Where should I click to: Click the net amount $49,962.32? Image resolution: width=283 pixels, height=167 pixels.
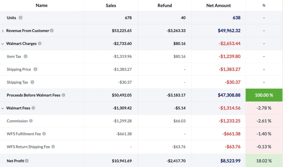pyautogui.click(x=229, y=30)
